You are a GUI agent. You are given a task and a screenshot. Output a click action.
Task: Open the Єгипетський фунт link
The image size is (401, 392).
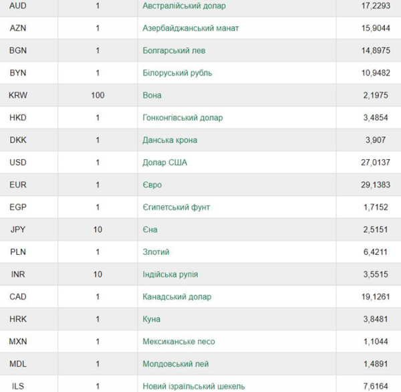[x=176, y=207]
